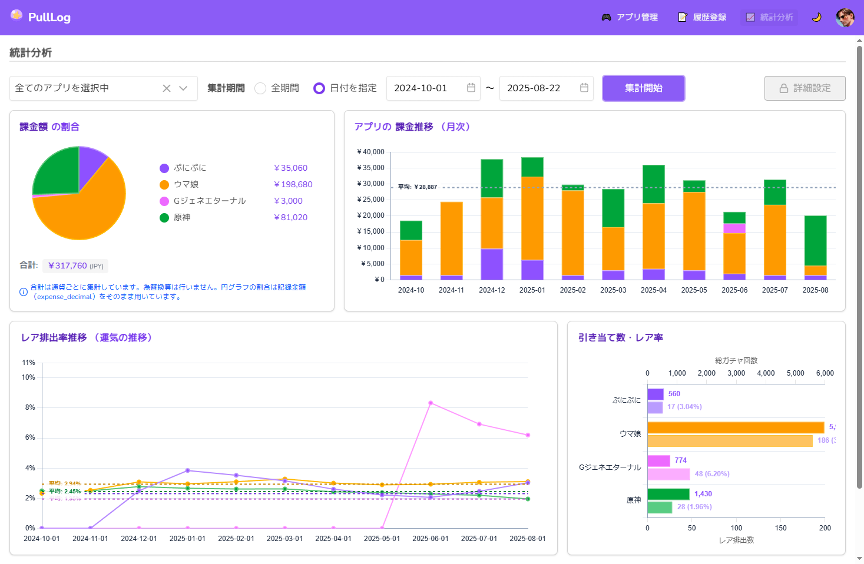
Task: Click the info icon beside the currency note
Action: pyautogui.click(x=24, y=292)
